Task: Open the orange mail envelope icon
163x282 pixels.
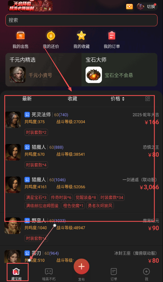Action: coord(129,7)
